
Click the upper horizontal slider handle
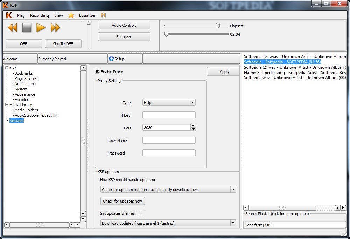[218, 26]
